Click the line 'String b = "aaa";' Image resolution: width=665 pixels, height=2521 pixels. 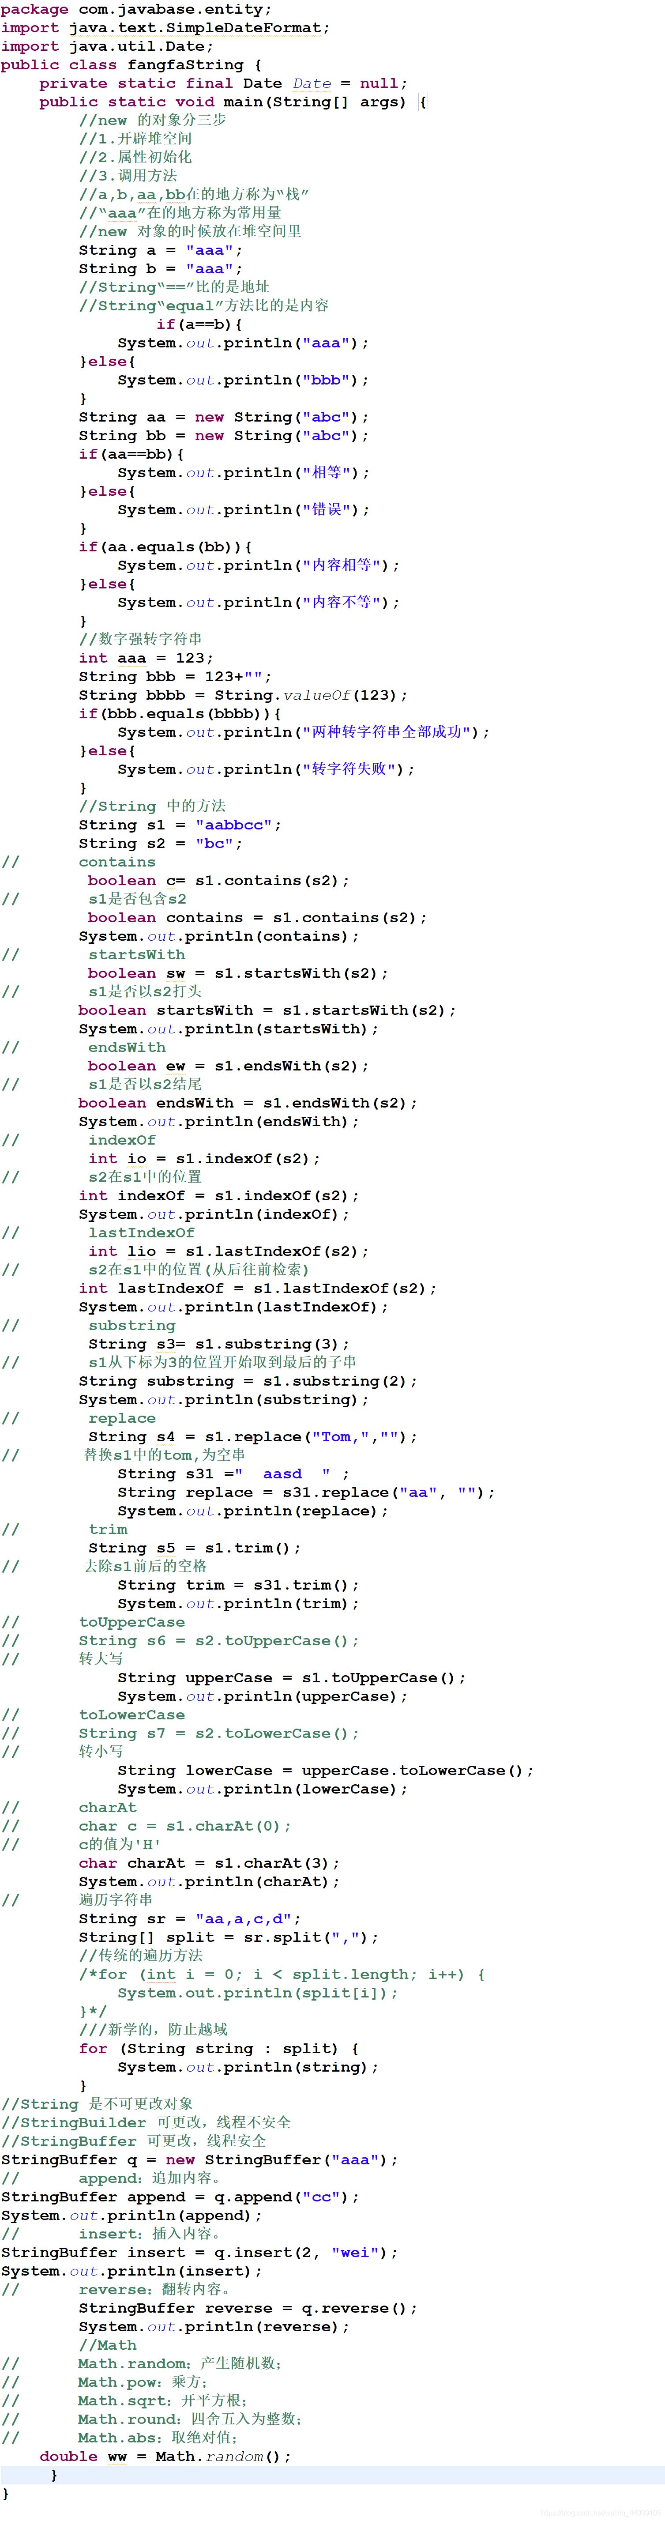[x=162, y=269]
